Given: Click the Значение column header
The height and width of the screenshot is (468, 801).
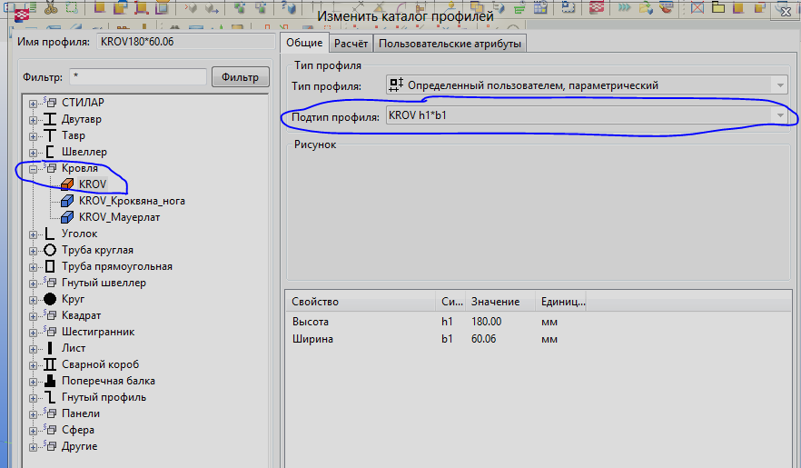Looking at the screenshot, I should coord(499,302).
